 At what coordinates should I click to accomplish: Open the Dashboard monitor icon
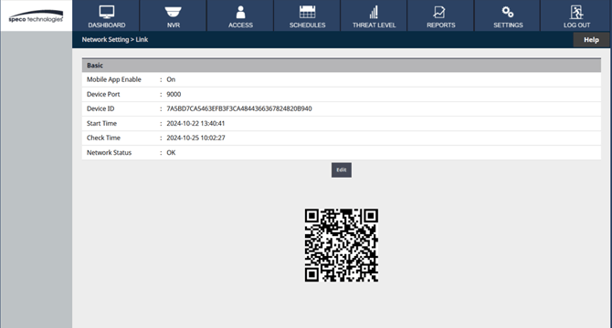coord(107,12)
